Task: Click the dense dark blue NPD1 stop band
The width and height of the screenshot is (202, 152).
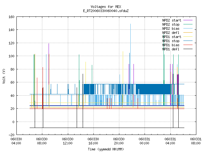Action: pyautogui.click(x=153, y=89)
